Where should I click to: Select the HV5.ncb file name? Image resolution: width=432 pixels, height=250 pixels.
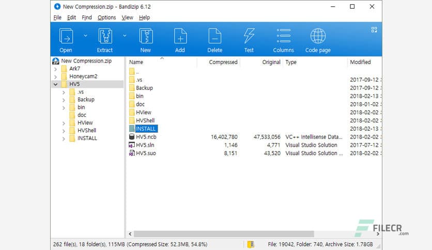point(146,137)
